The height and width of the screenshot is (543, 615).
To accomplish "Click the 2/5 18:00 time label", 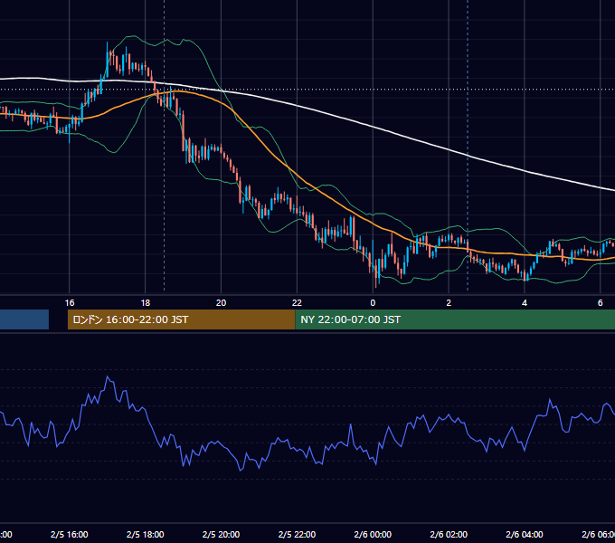I will 145,534.
